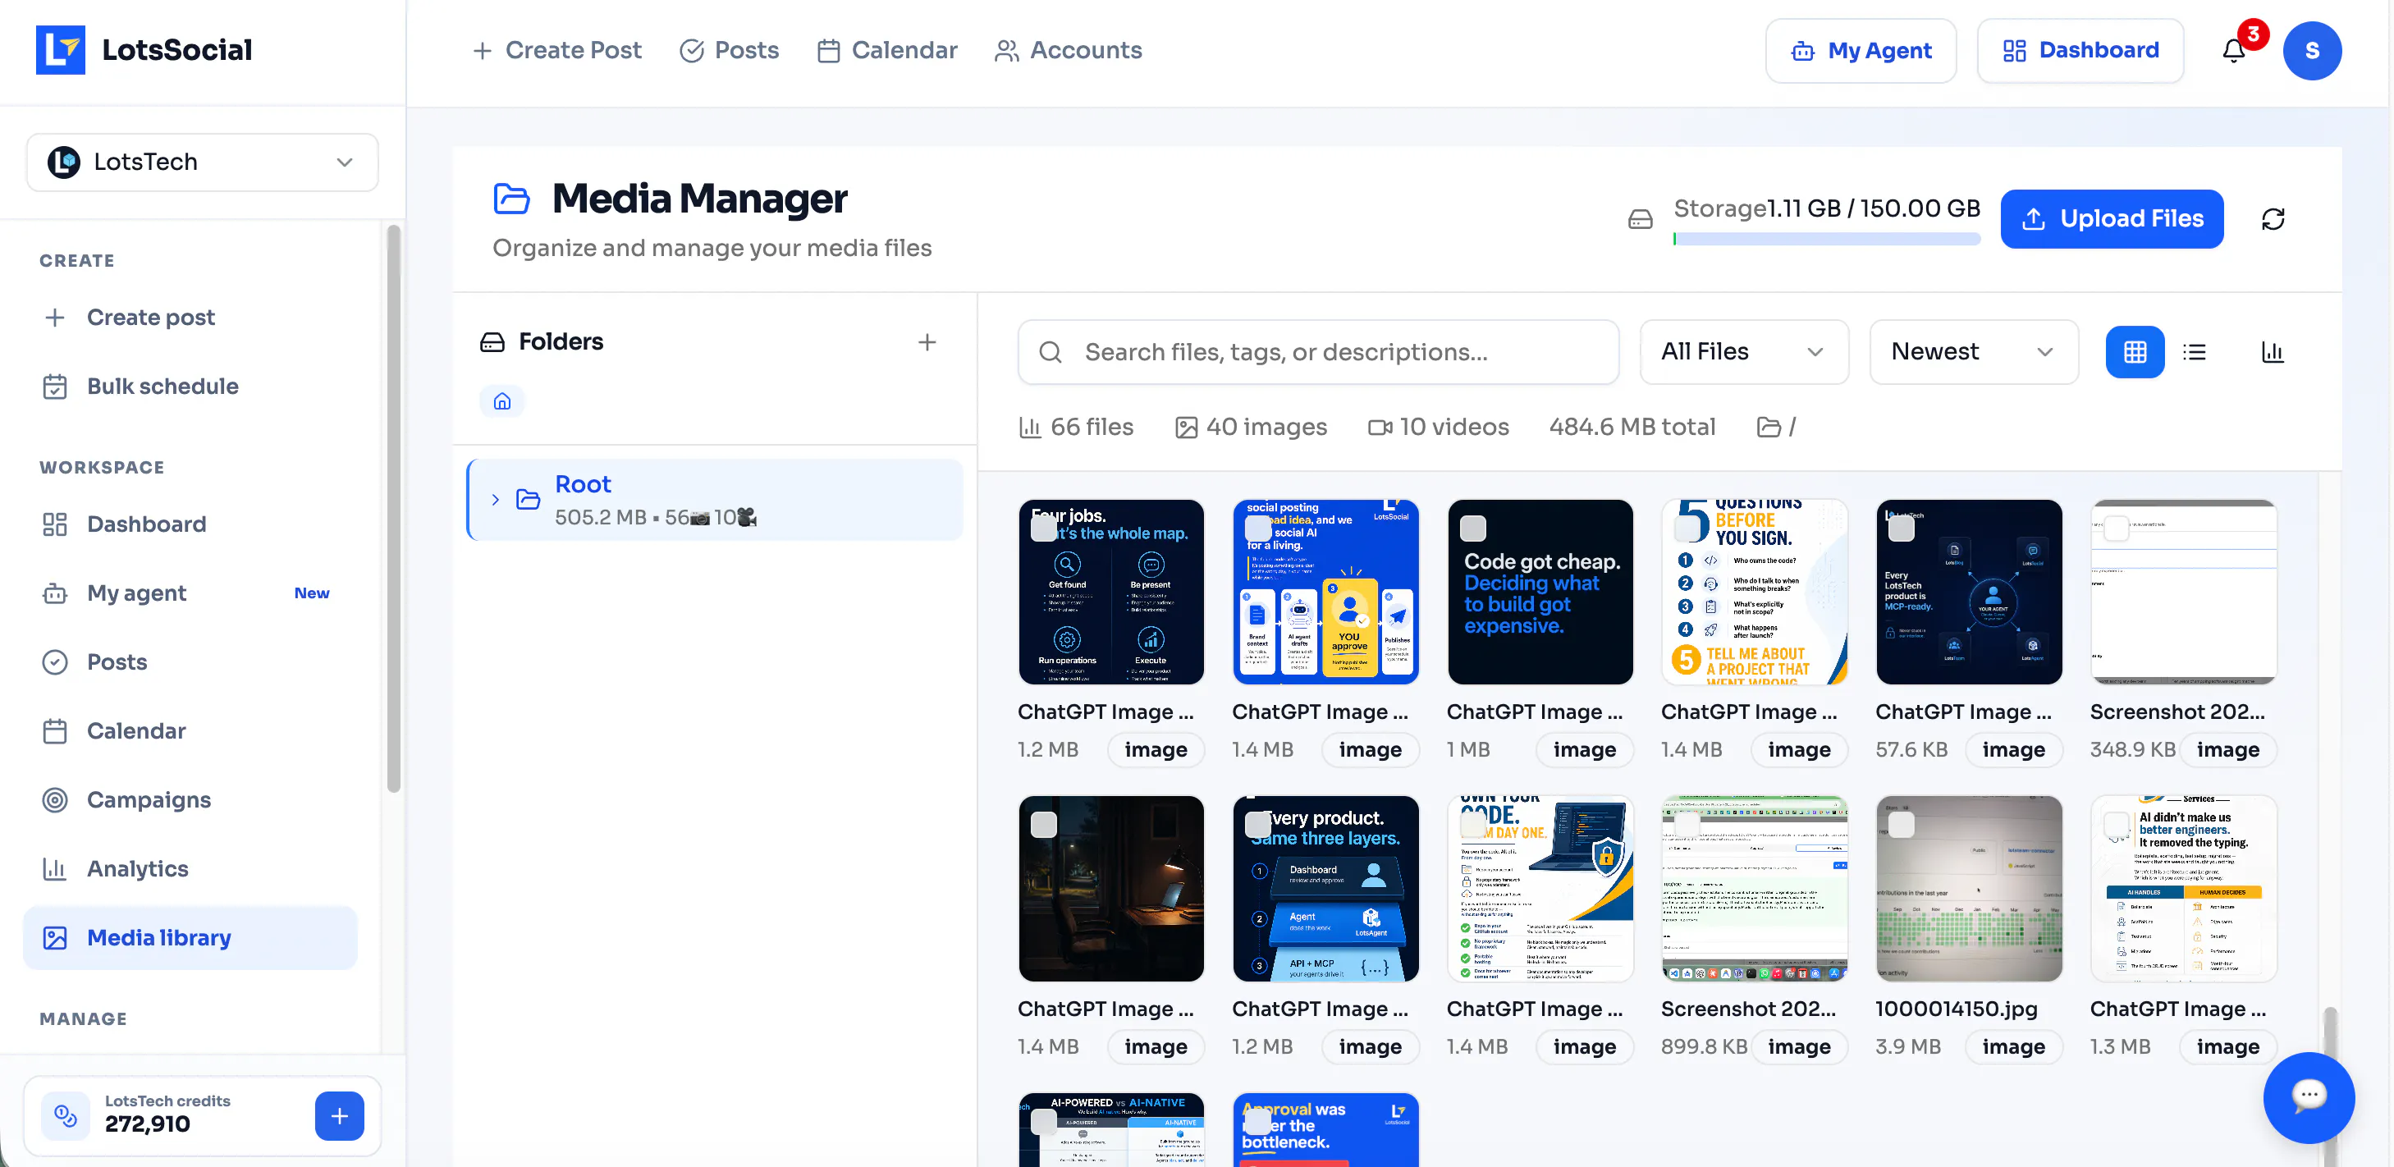Click the LotsSocial logo icon

point(61,50)
